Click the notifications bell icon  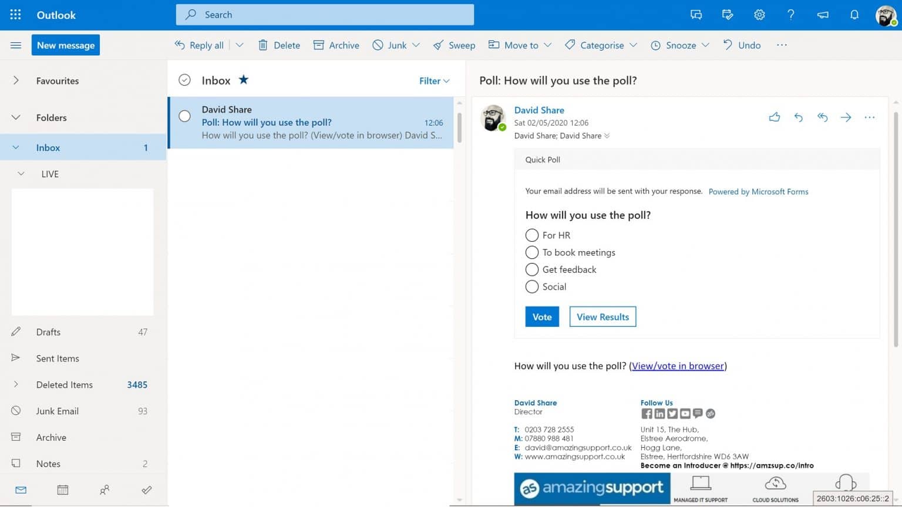point(854,15)
